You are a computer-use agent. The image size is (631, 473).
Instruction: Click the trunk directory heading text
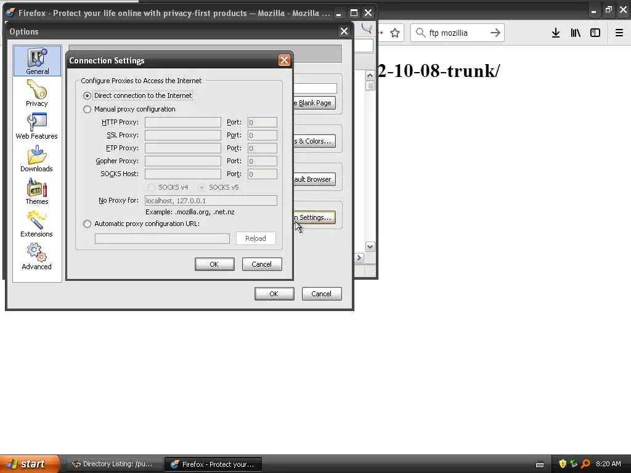click(439, 71)
